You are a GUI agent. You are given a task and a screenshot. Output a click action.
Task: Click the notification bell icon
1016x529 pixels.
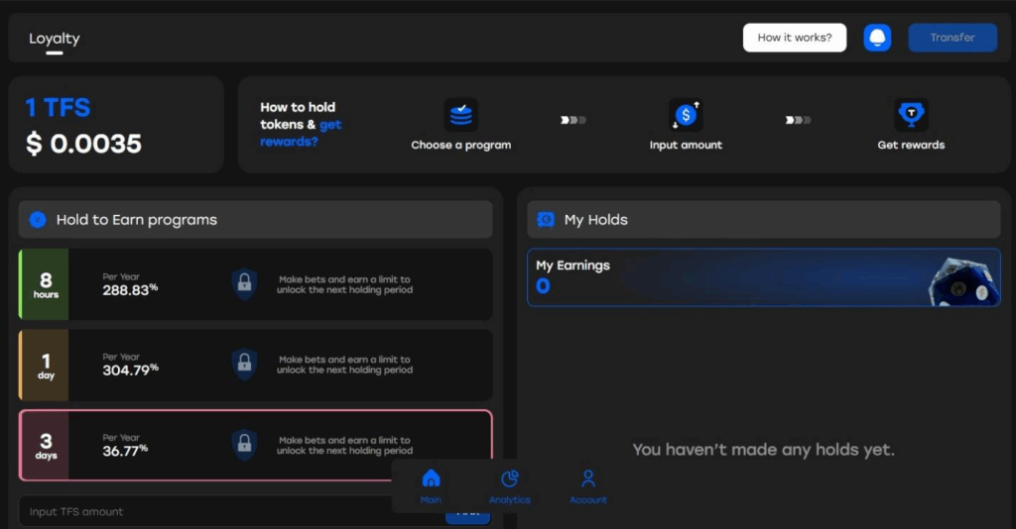pos(877,38)
